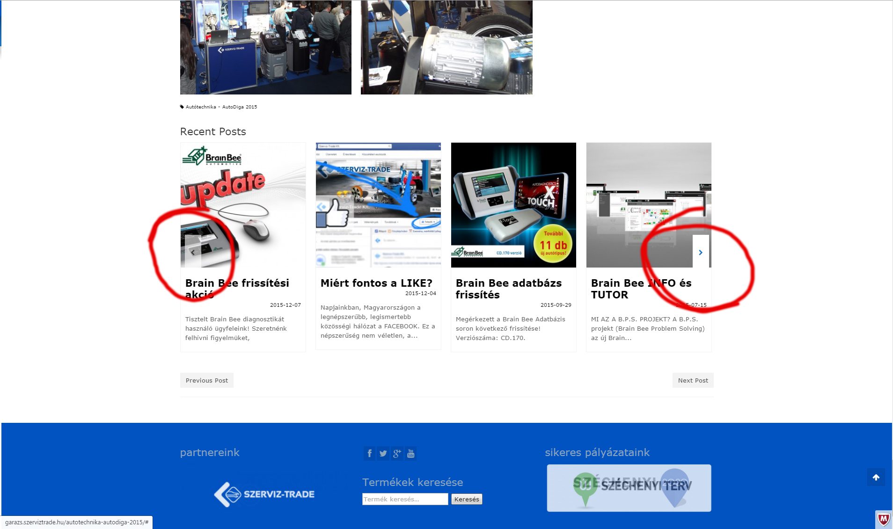Viewport: 893px width, 529px height.
Task: Click the Szerviz-Trade partner logo
Action: 264,494
